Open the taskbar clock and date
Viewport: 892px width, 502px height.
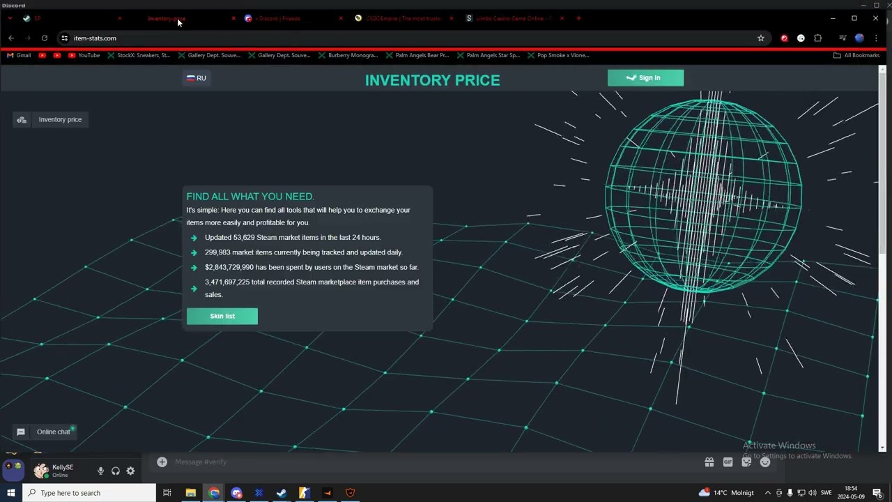click(851, 493)
